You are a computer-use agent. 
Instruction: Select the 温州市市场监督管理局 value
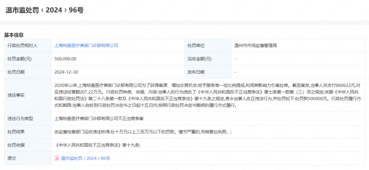click(255, 46)
